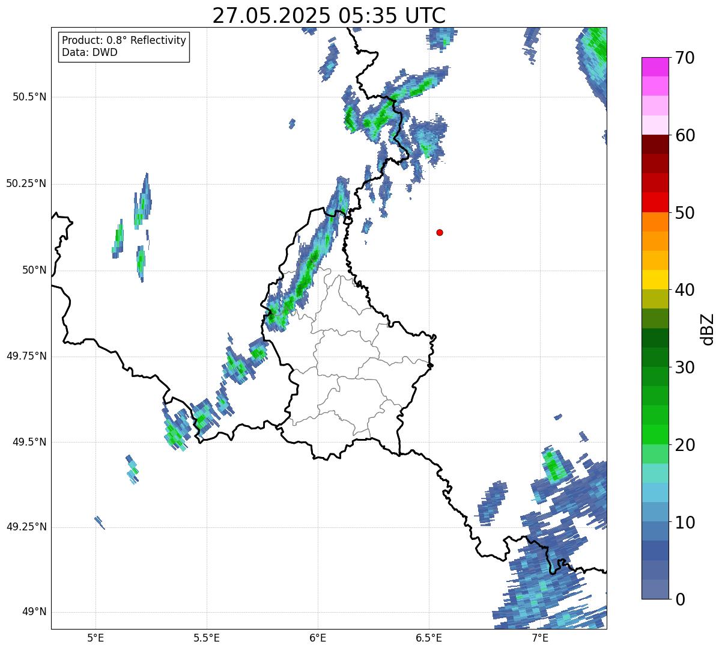Click the 5.5°E longitude label
This screenshot has width=722, height=650.
(207, 637)
